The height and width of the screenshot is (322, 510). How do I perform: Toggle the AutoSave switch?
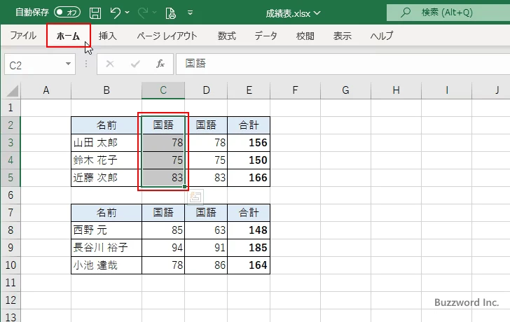(67, 13)
